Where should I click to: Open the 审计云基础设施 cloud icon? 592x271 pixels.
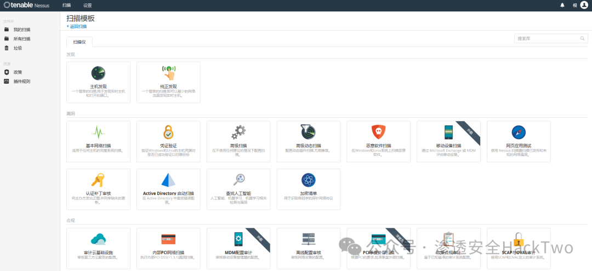pos(98,239)
